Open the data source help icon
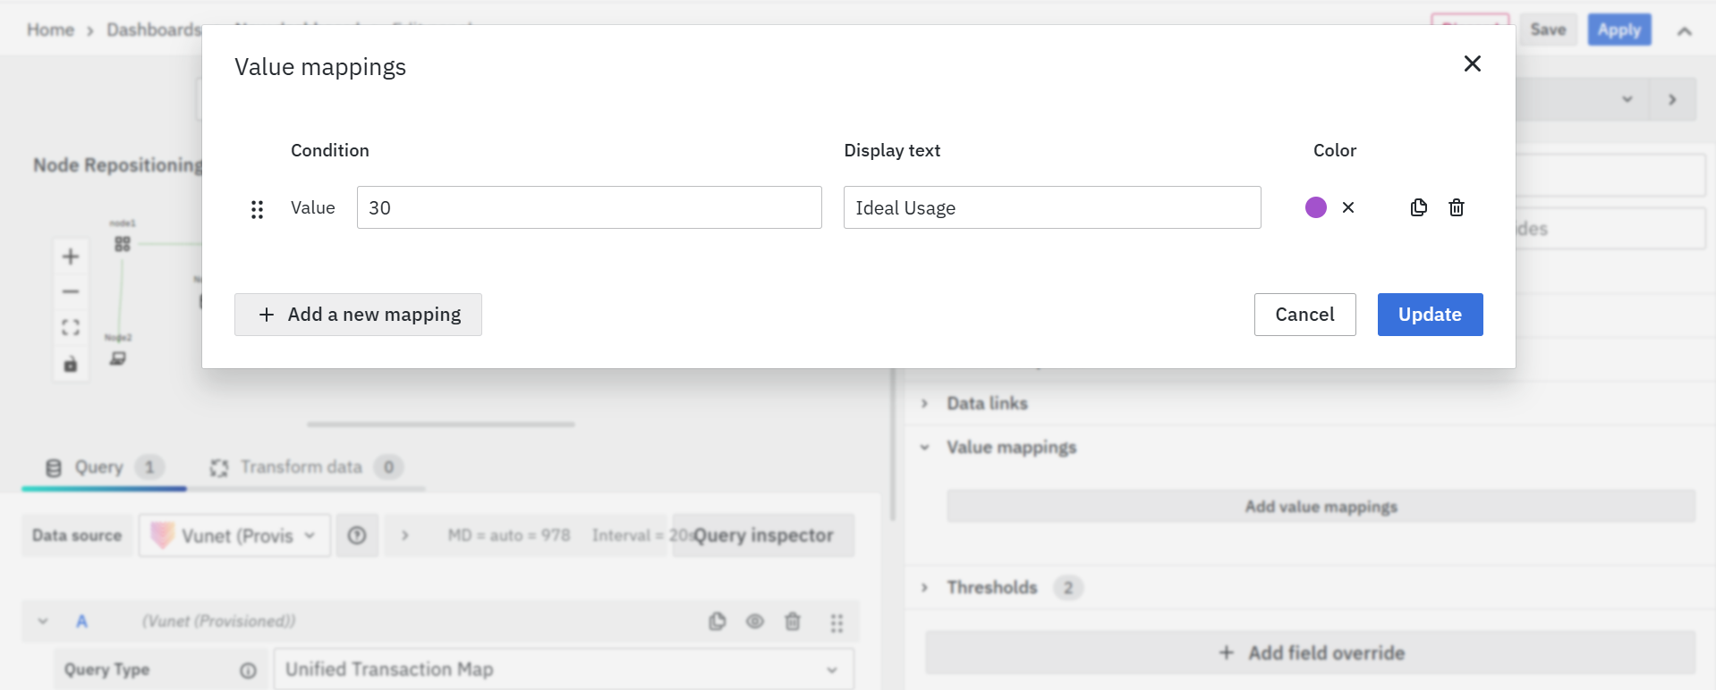 (357, 535)
